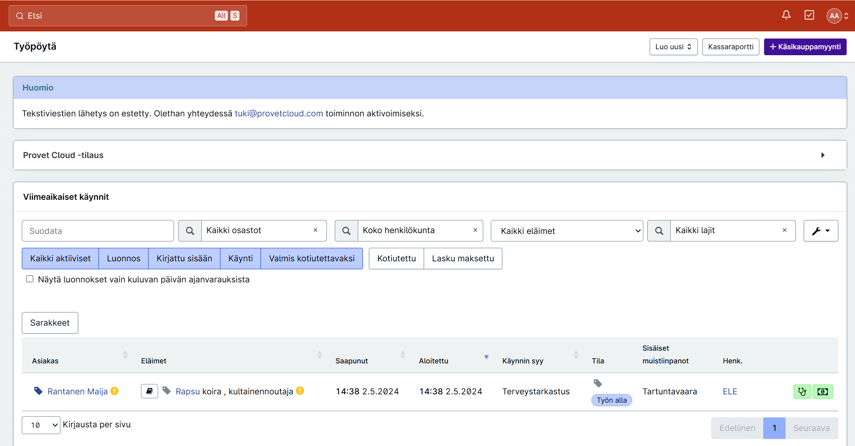
Task: Sort by Käynnin syy column arrows
Action: coord(576,355)
